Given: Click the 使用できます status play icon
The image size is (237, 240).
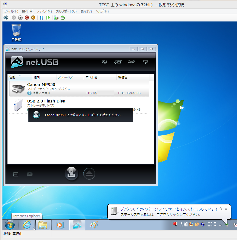Looking at the screenshot, I should [x=29, y=93].
